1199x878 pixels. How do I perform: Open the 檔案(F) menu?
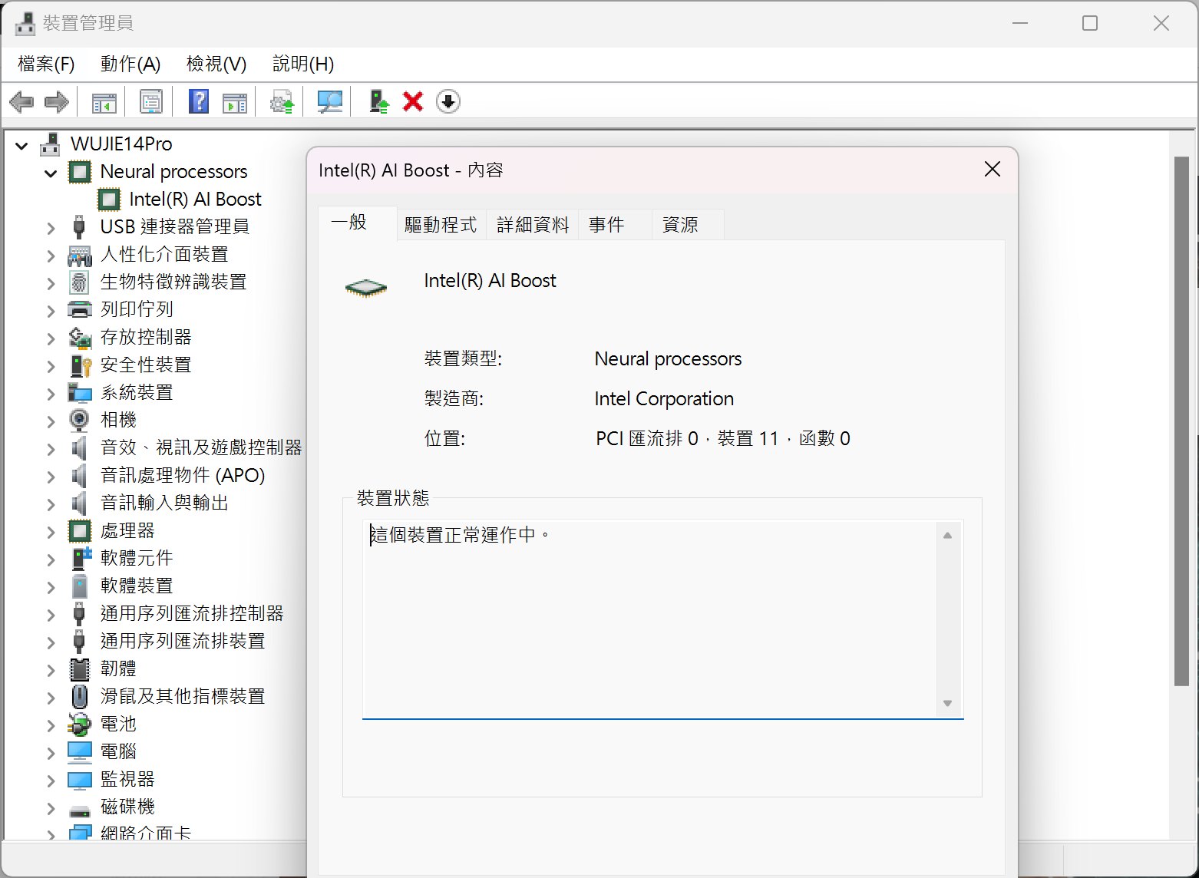point(46,64)
